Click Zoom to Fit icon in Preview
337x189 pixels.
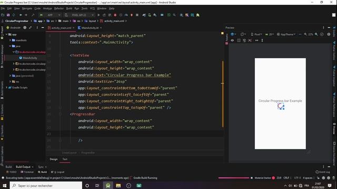[322, 34]
